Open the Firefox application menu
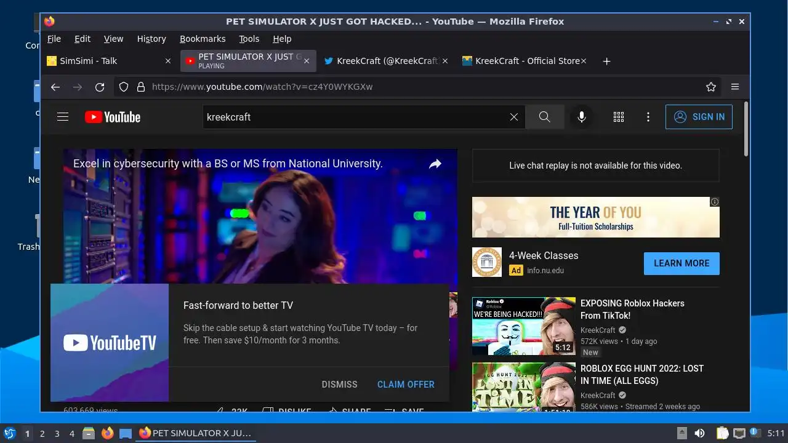The height and width of the screenshot is (443, 788). [x=735, y=87]
